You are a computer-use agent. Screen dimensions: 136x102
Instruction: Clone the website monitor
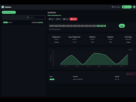pyautogui.click(x=66, y=19)
